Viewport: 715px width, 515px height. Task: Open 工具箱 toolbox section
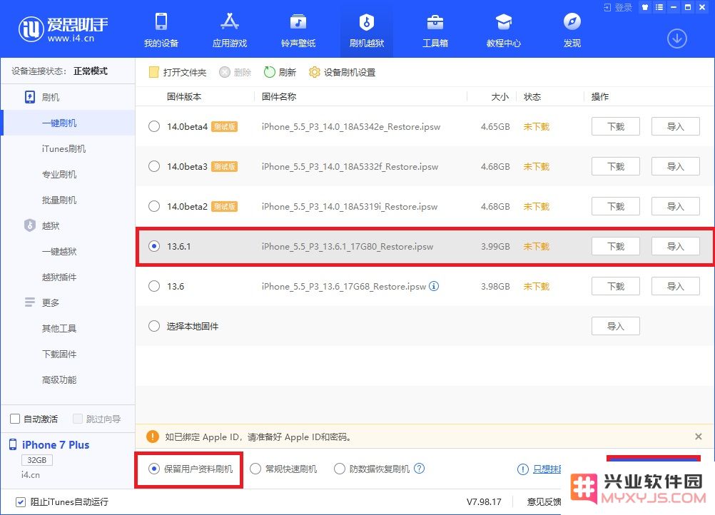coord(435,30)
